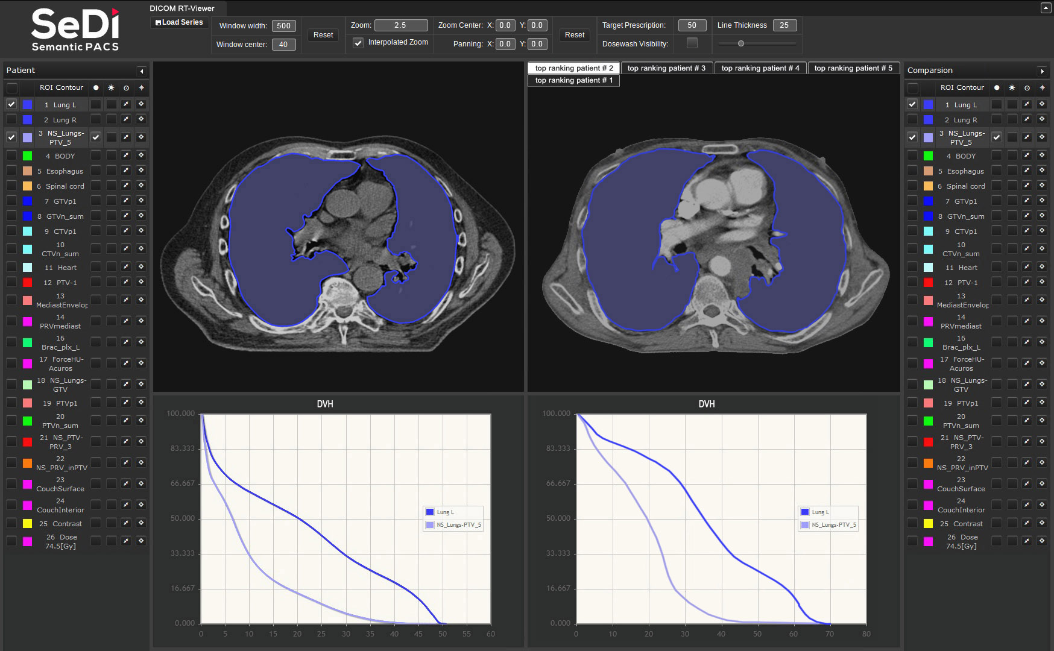Collapse the Comparsion panel using its arrow
This screenshot has height=651, width=1054.
click(x=1042, y=71)
